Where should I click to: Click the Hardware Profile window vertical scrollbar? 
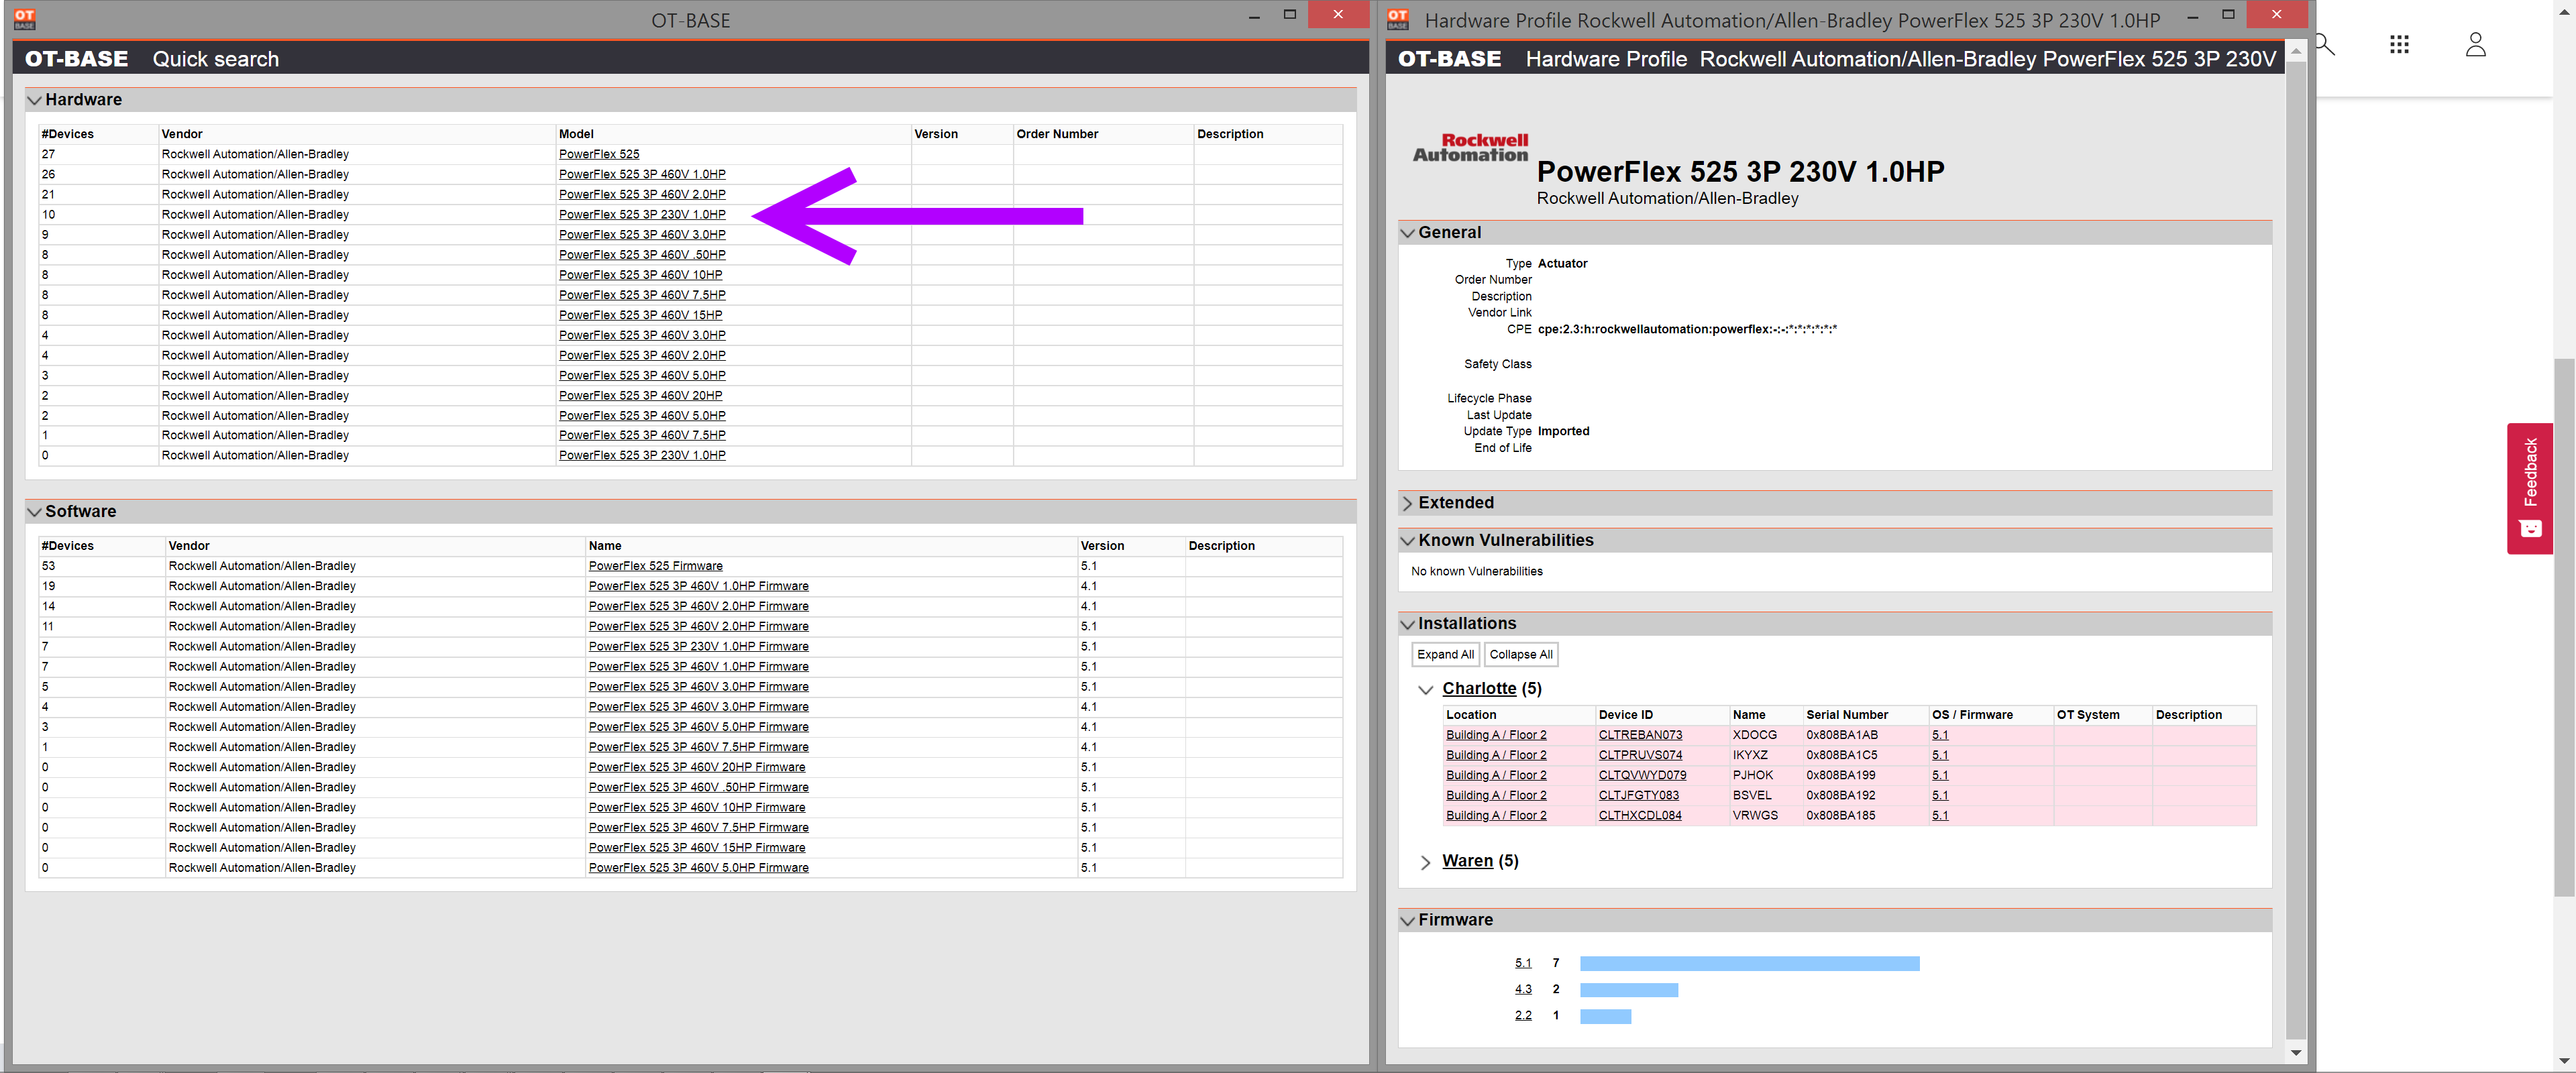point(2295,550)
